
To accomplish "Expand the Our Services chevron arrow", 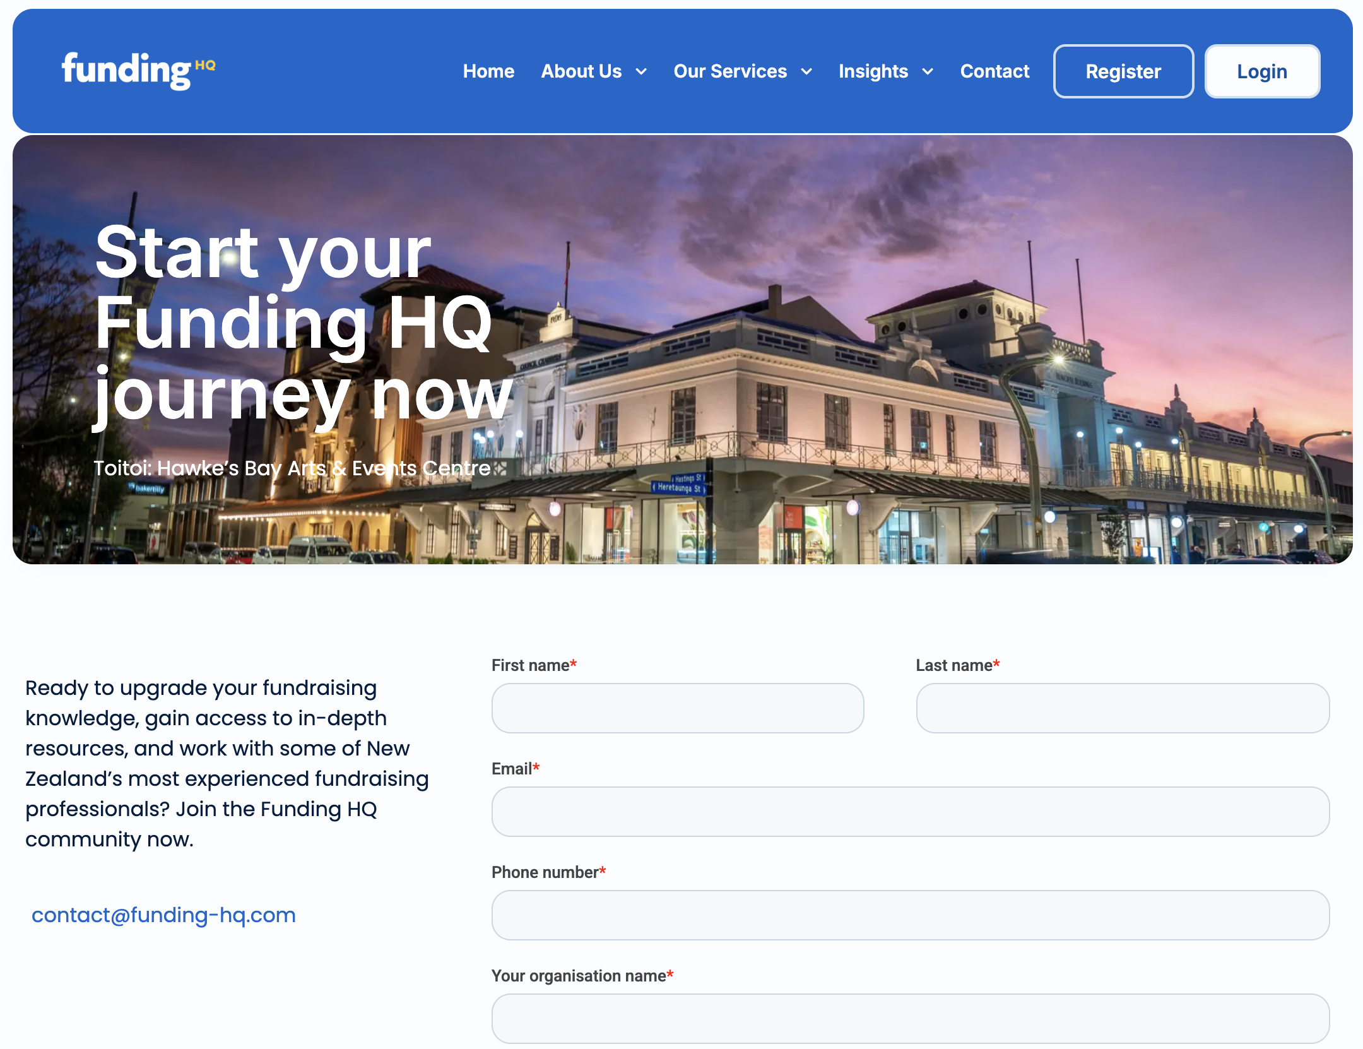I will click(x=806, y=72).
